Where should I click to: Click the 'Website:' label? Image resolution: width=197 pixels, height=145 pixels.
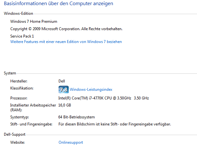point(17,142)
